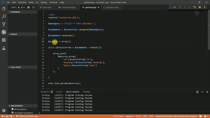The image size is (210, 118).
Task: Click the feedback smiley icon
Action: point(200,116)
